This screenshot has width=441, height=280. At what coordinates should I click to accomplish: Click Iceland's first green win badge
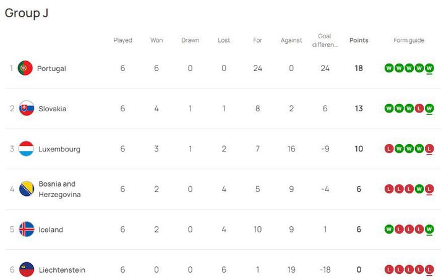point(389,229)
